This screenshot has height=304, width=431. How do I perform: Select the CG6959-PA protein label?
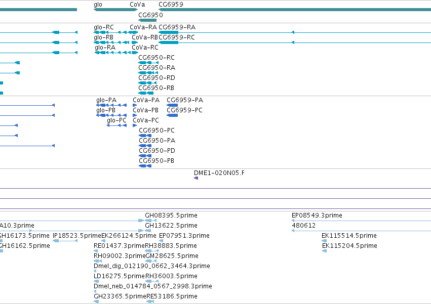coord(185,100)
